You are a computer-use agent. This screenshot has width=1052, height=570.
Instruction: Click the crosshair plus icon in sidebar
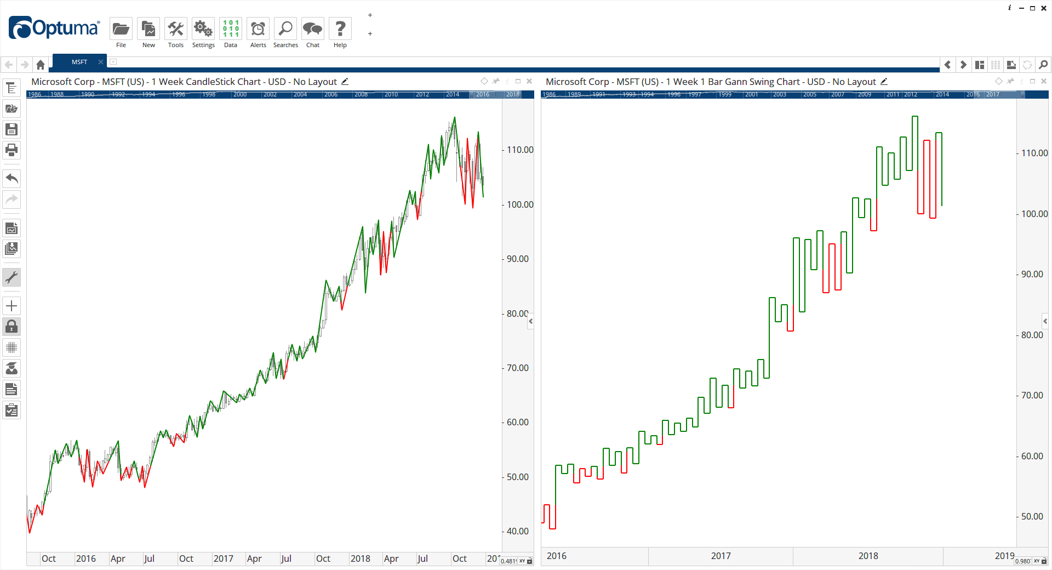[x=12, y=306]
